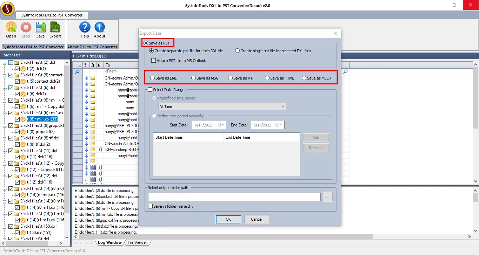The width and height of the screenshot is (479, 255).
Task: Switch to the File Viewer tab
Action: (137, 242)
